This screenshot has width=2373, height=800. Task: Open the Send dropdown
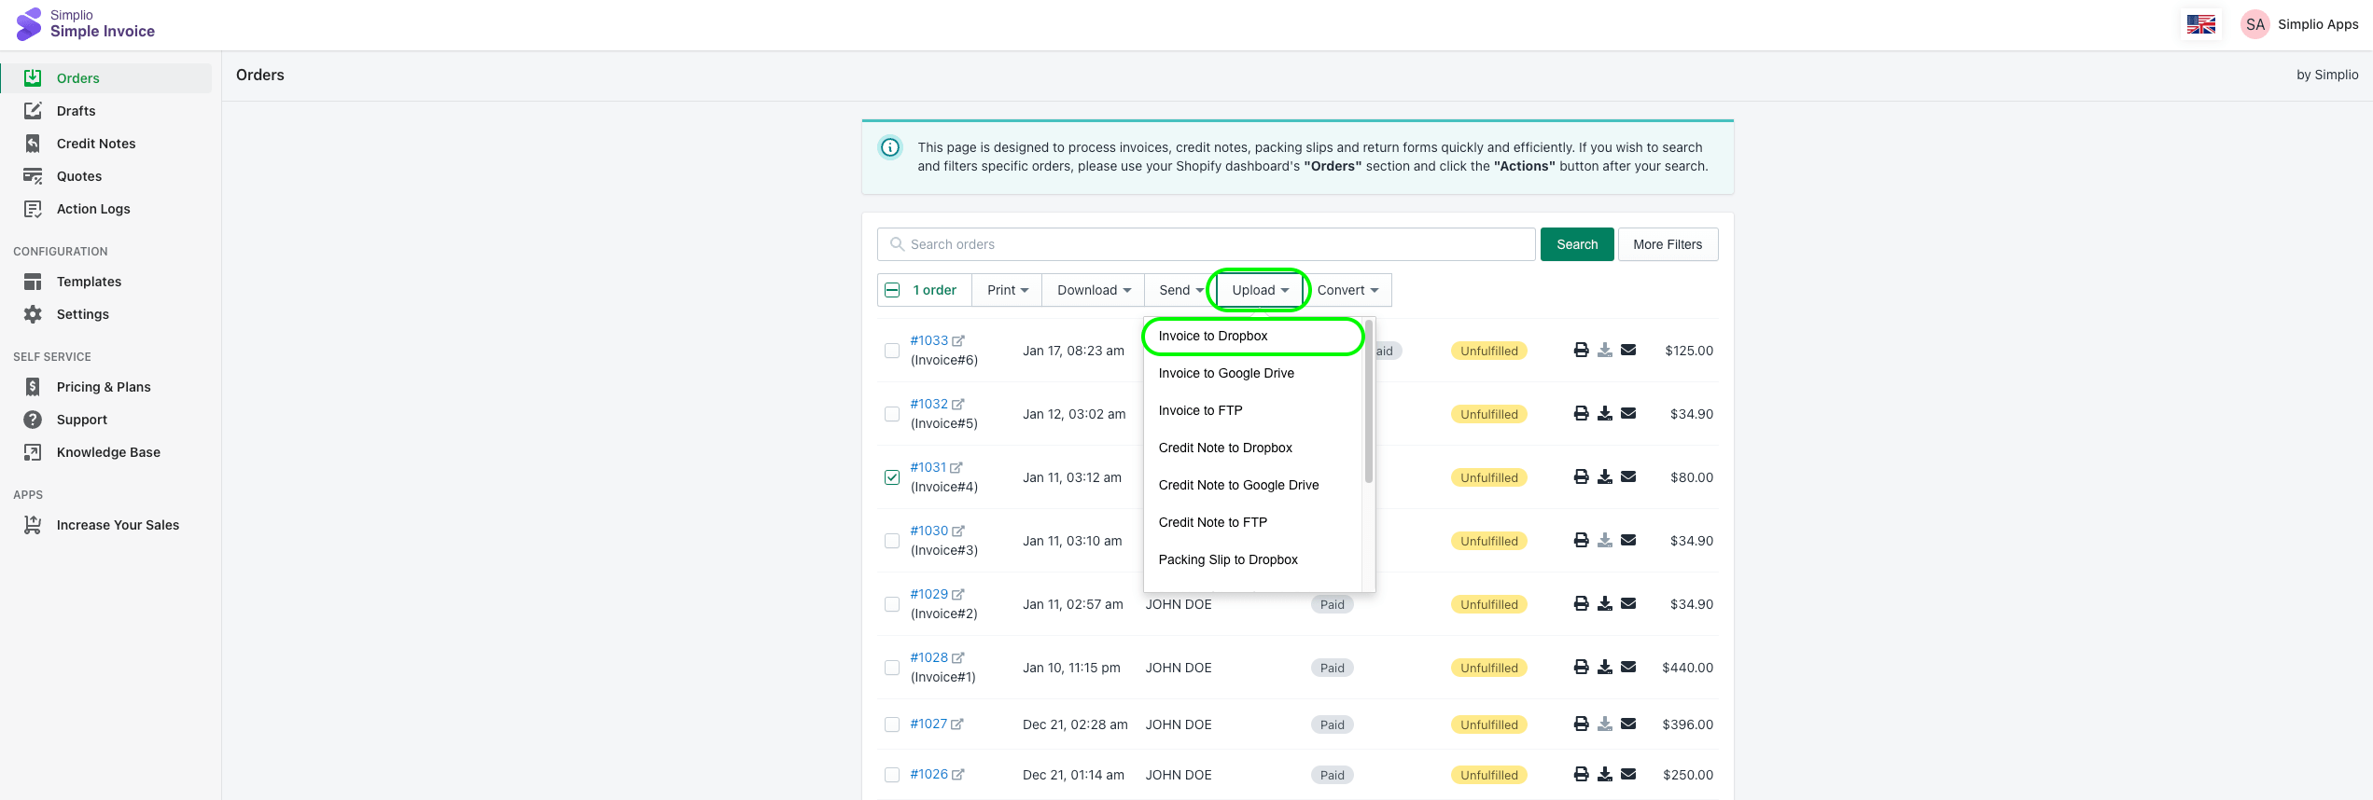(x=1180, y=290)
